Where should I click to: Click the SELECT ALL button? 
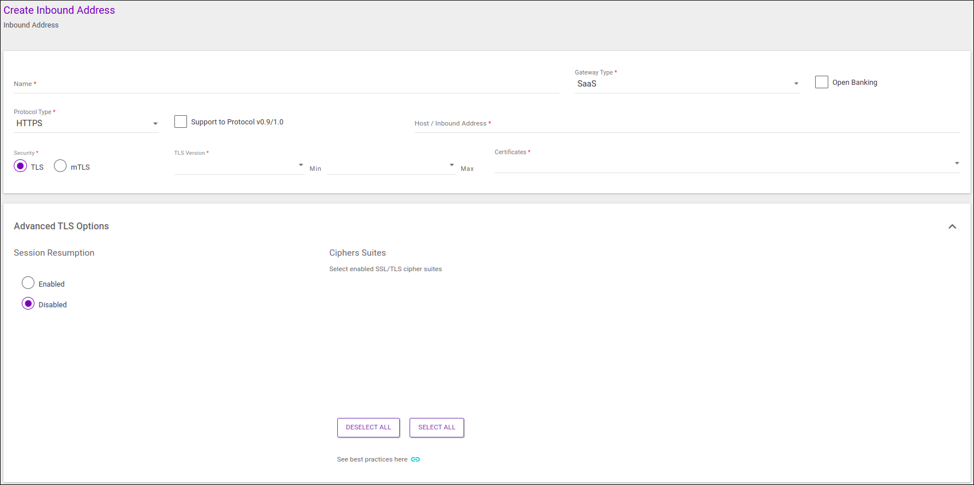(437, 428)
